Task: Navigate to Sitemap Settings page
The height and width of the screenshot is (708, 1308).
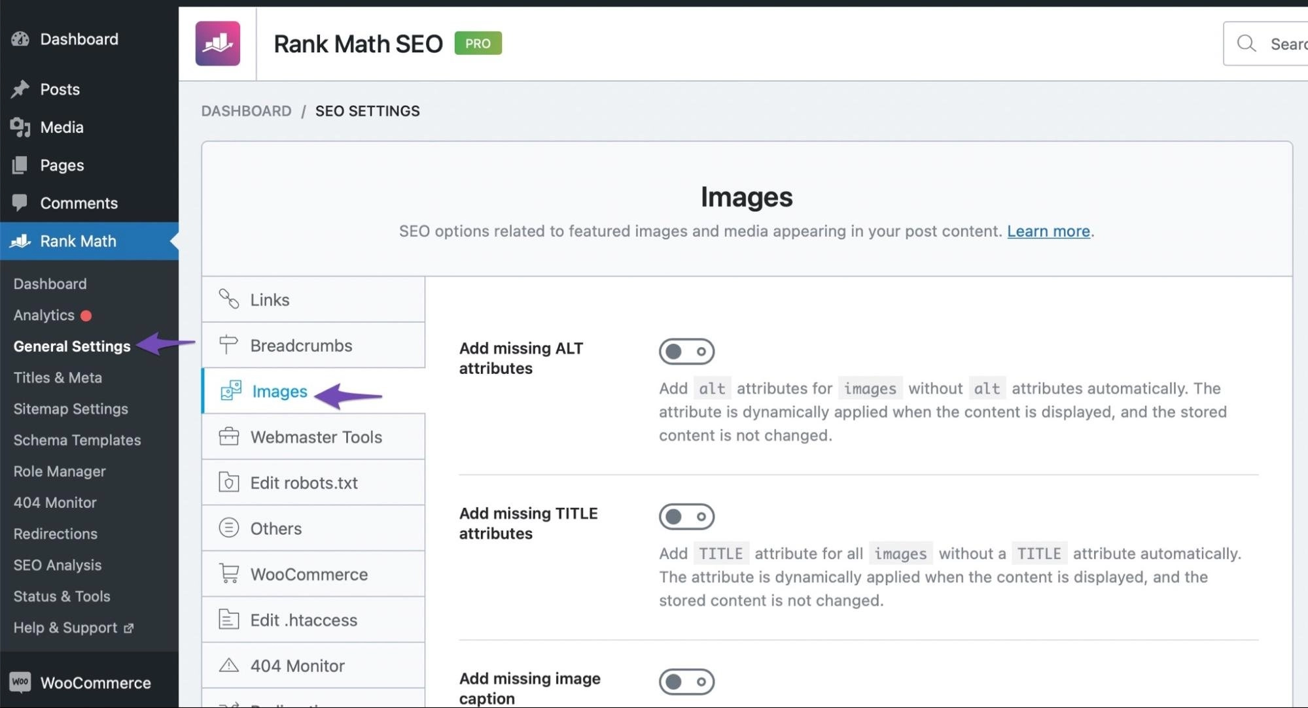Action: coord(70,409)
